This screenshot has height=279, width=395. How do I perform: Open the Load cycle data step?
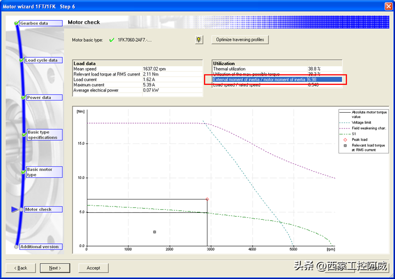(43, 60)
